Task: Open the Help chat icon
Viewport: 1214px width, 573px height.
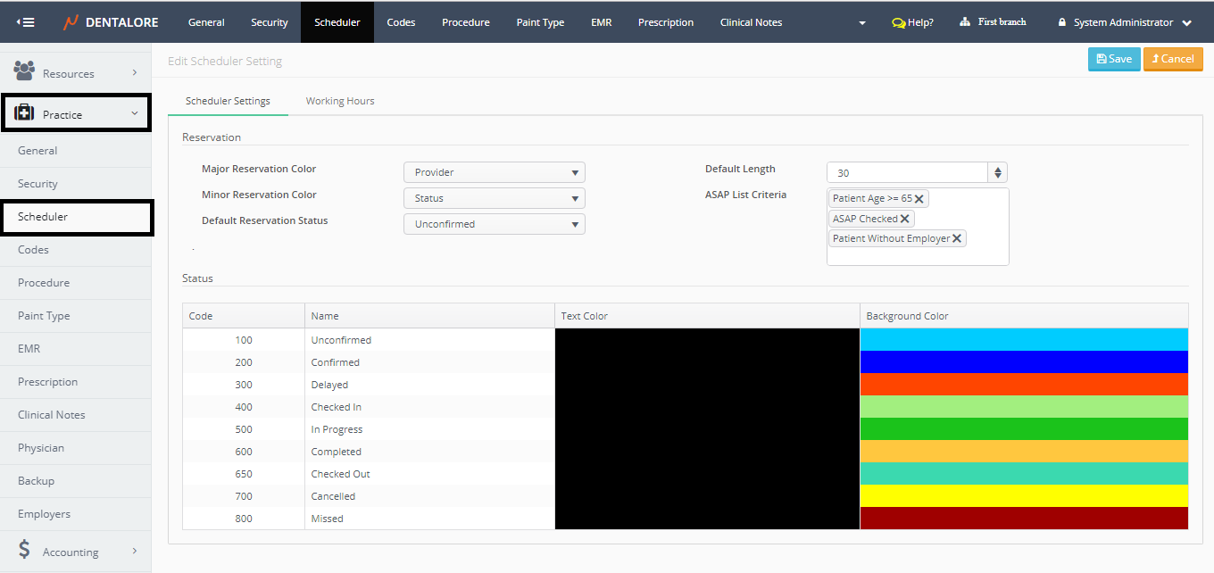Action: click(898, 22)
